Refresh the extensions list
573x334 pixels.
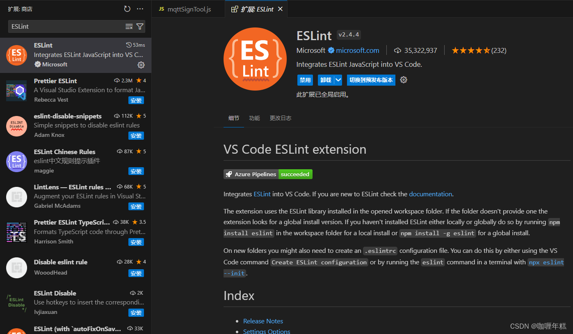click(127, 9)
